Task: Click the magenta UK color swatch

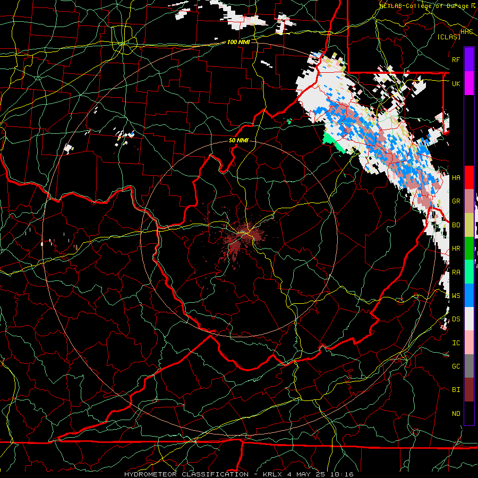Action: [x=469, y=83]
